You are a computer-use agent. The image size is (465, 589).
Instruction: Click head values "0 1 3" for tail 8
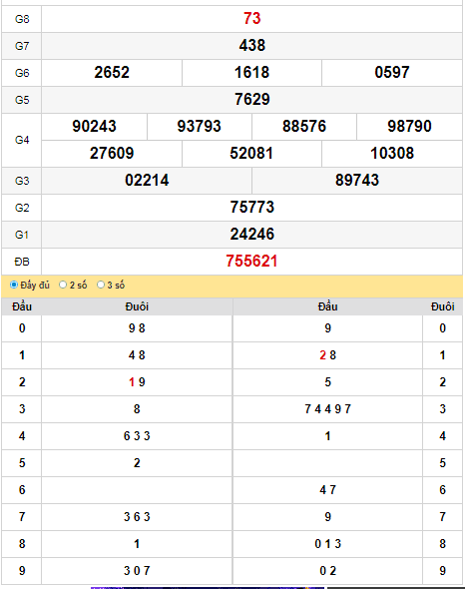tap(328, 544)
